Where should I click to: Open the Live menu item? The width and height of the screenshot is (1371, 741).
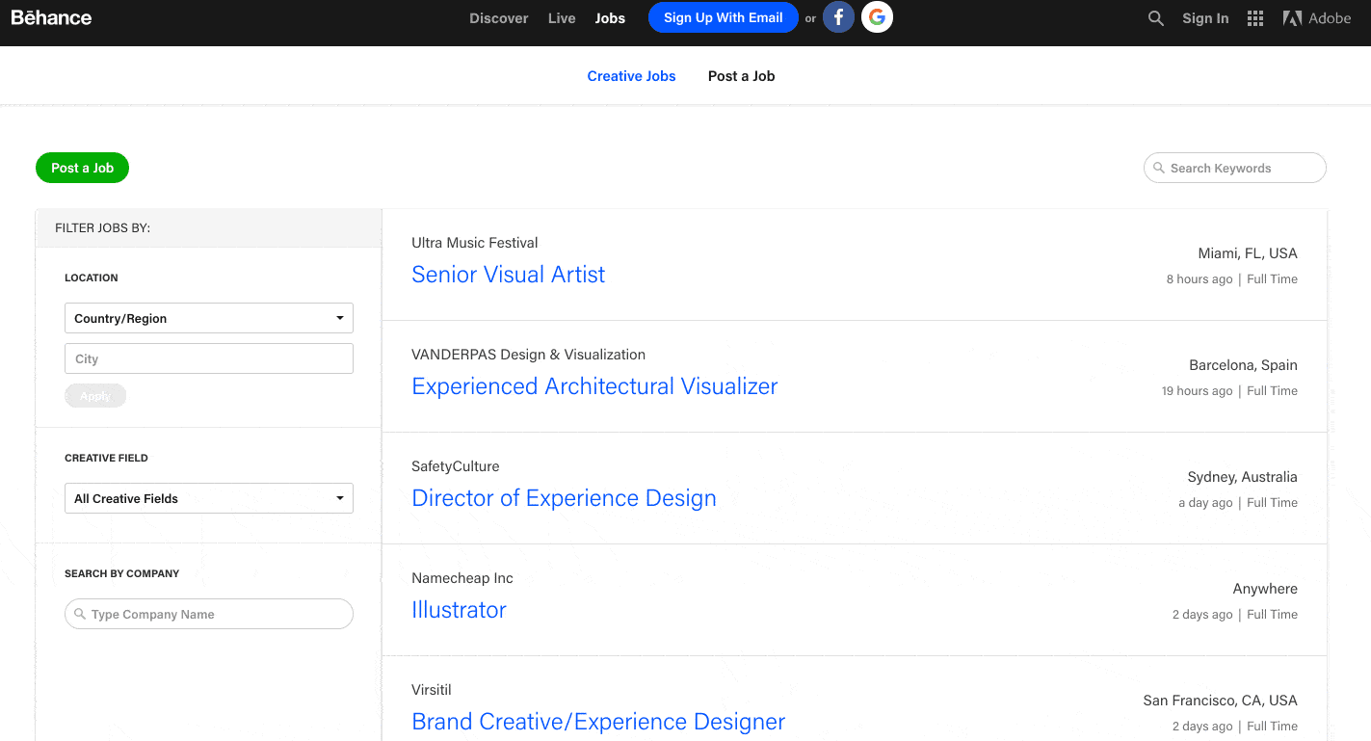(x=562, y=18)
